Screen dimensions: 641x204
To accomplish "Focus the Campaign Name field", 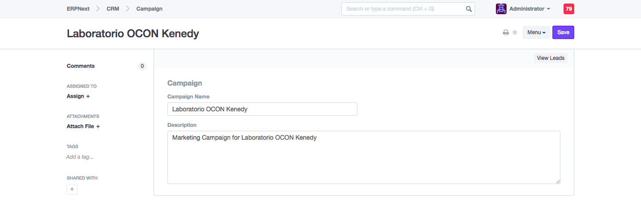I will (x=262, y=109).
